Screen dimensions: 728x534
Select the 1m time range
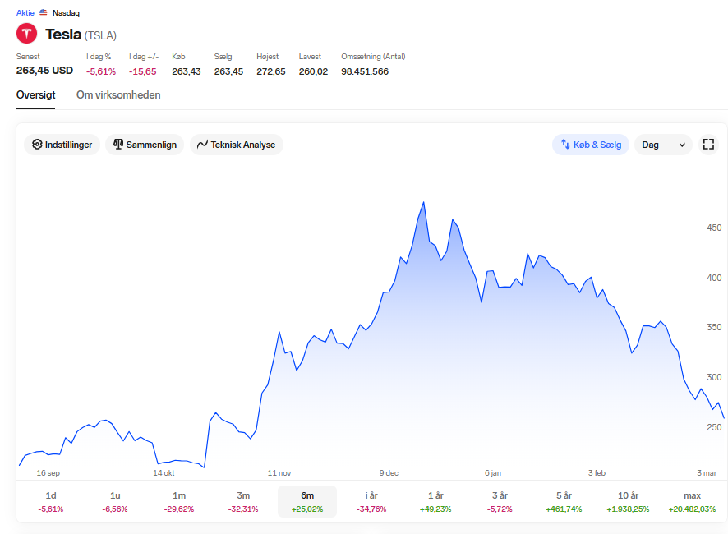(179, 501)
